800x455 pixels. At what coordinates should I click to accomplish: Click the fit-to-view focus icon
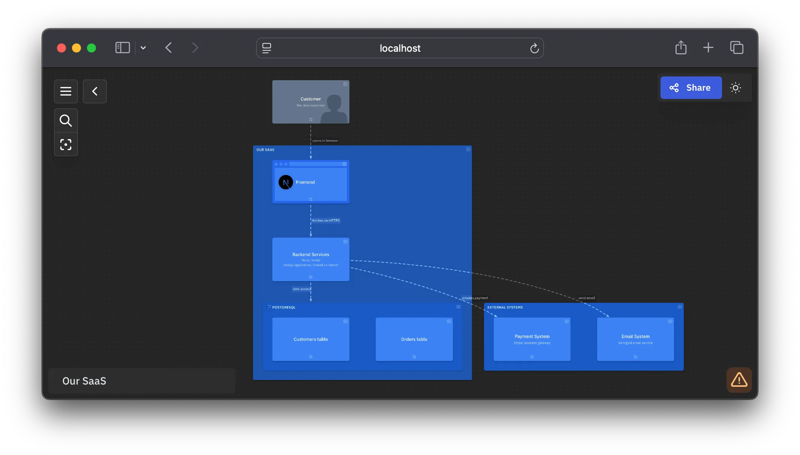click(x=66, y=145)
